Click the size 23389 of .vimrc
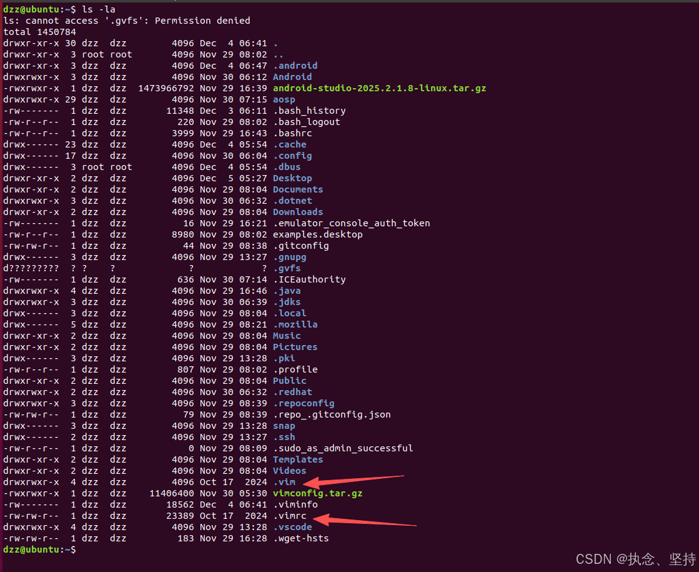This screenshot has height=572, width=699. tap(180, 515)
